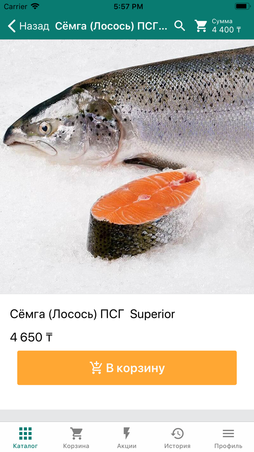Tap the Сёмга (Лосось) ПСГ Superior product name
Screen dimensions: 254x452
tap(93, 314)
